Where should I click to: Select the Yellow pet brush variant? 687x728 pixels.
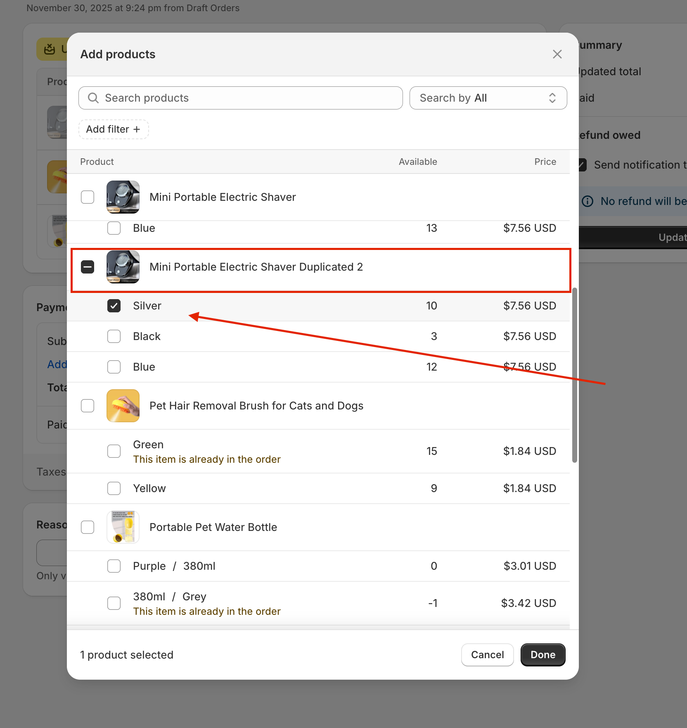click(114, 488)
